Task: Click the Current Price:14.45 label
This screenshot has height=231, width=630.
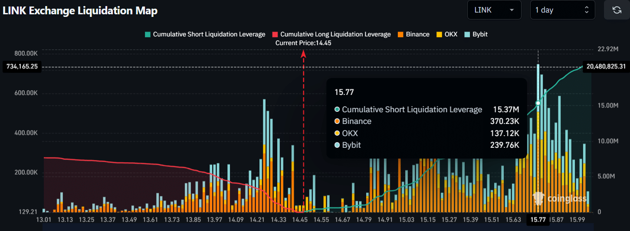Action: [303, 43]
